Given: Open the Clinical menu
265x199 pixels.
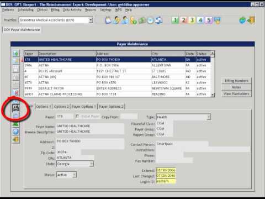Looking at the screenshot, I should 43,10.
